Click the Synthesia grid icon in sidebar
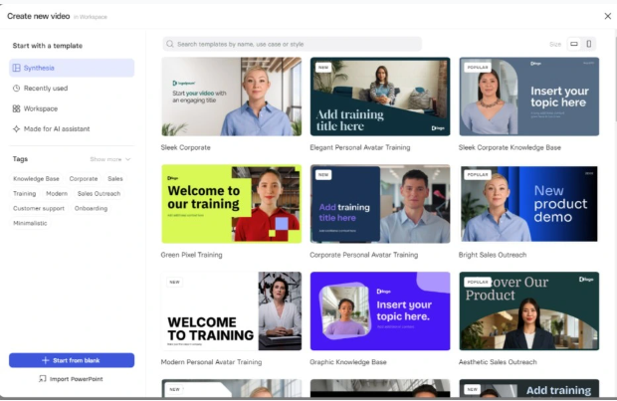The image size is (617, 401). 17,68
